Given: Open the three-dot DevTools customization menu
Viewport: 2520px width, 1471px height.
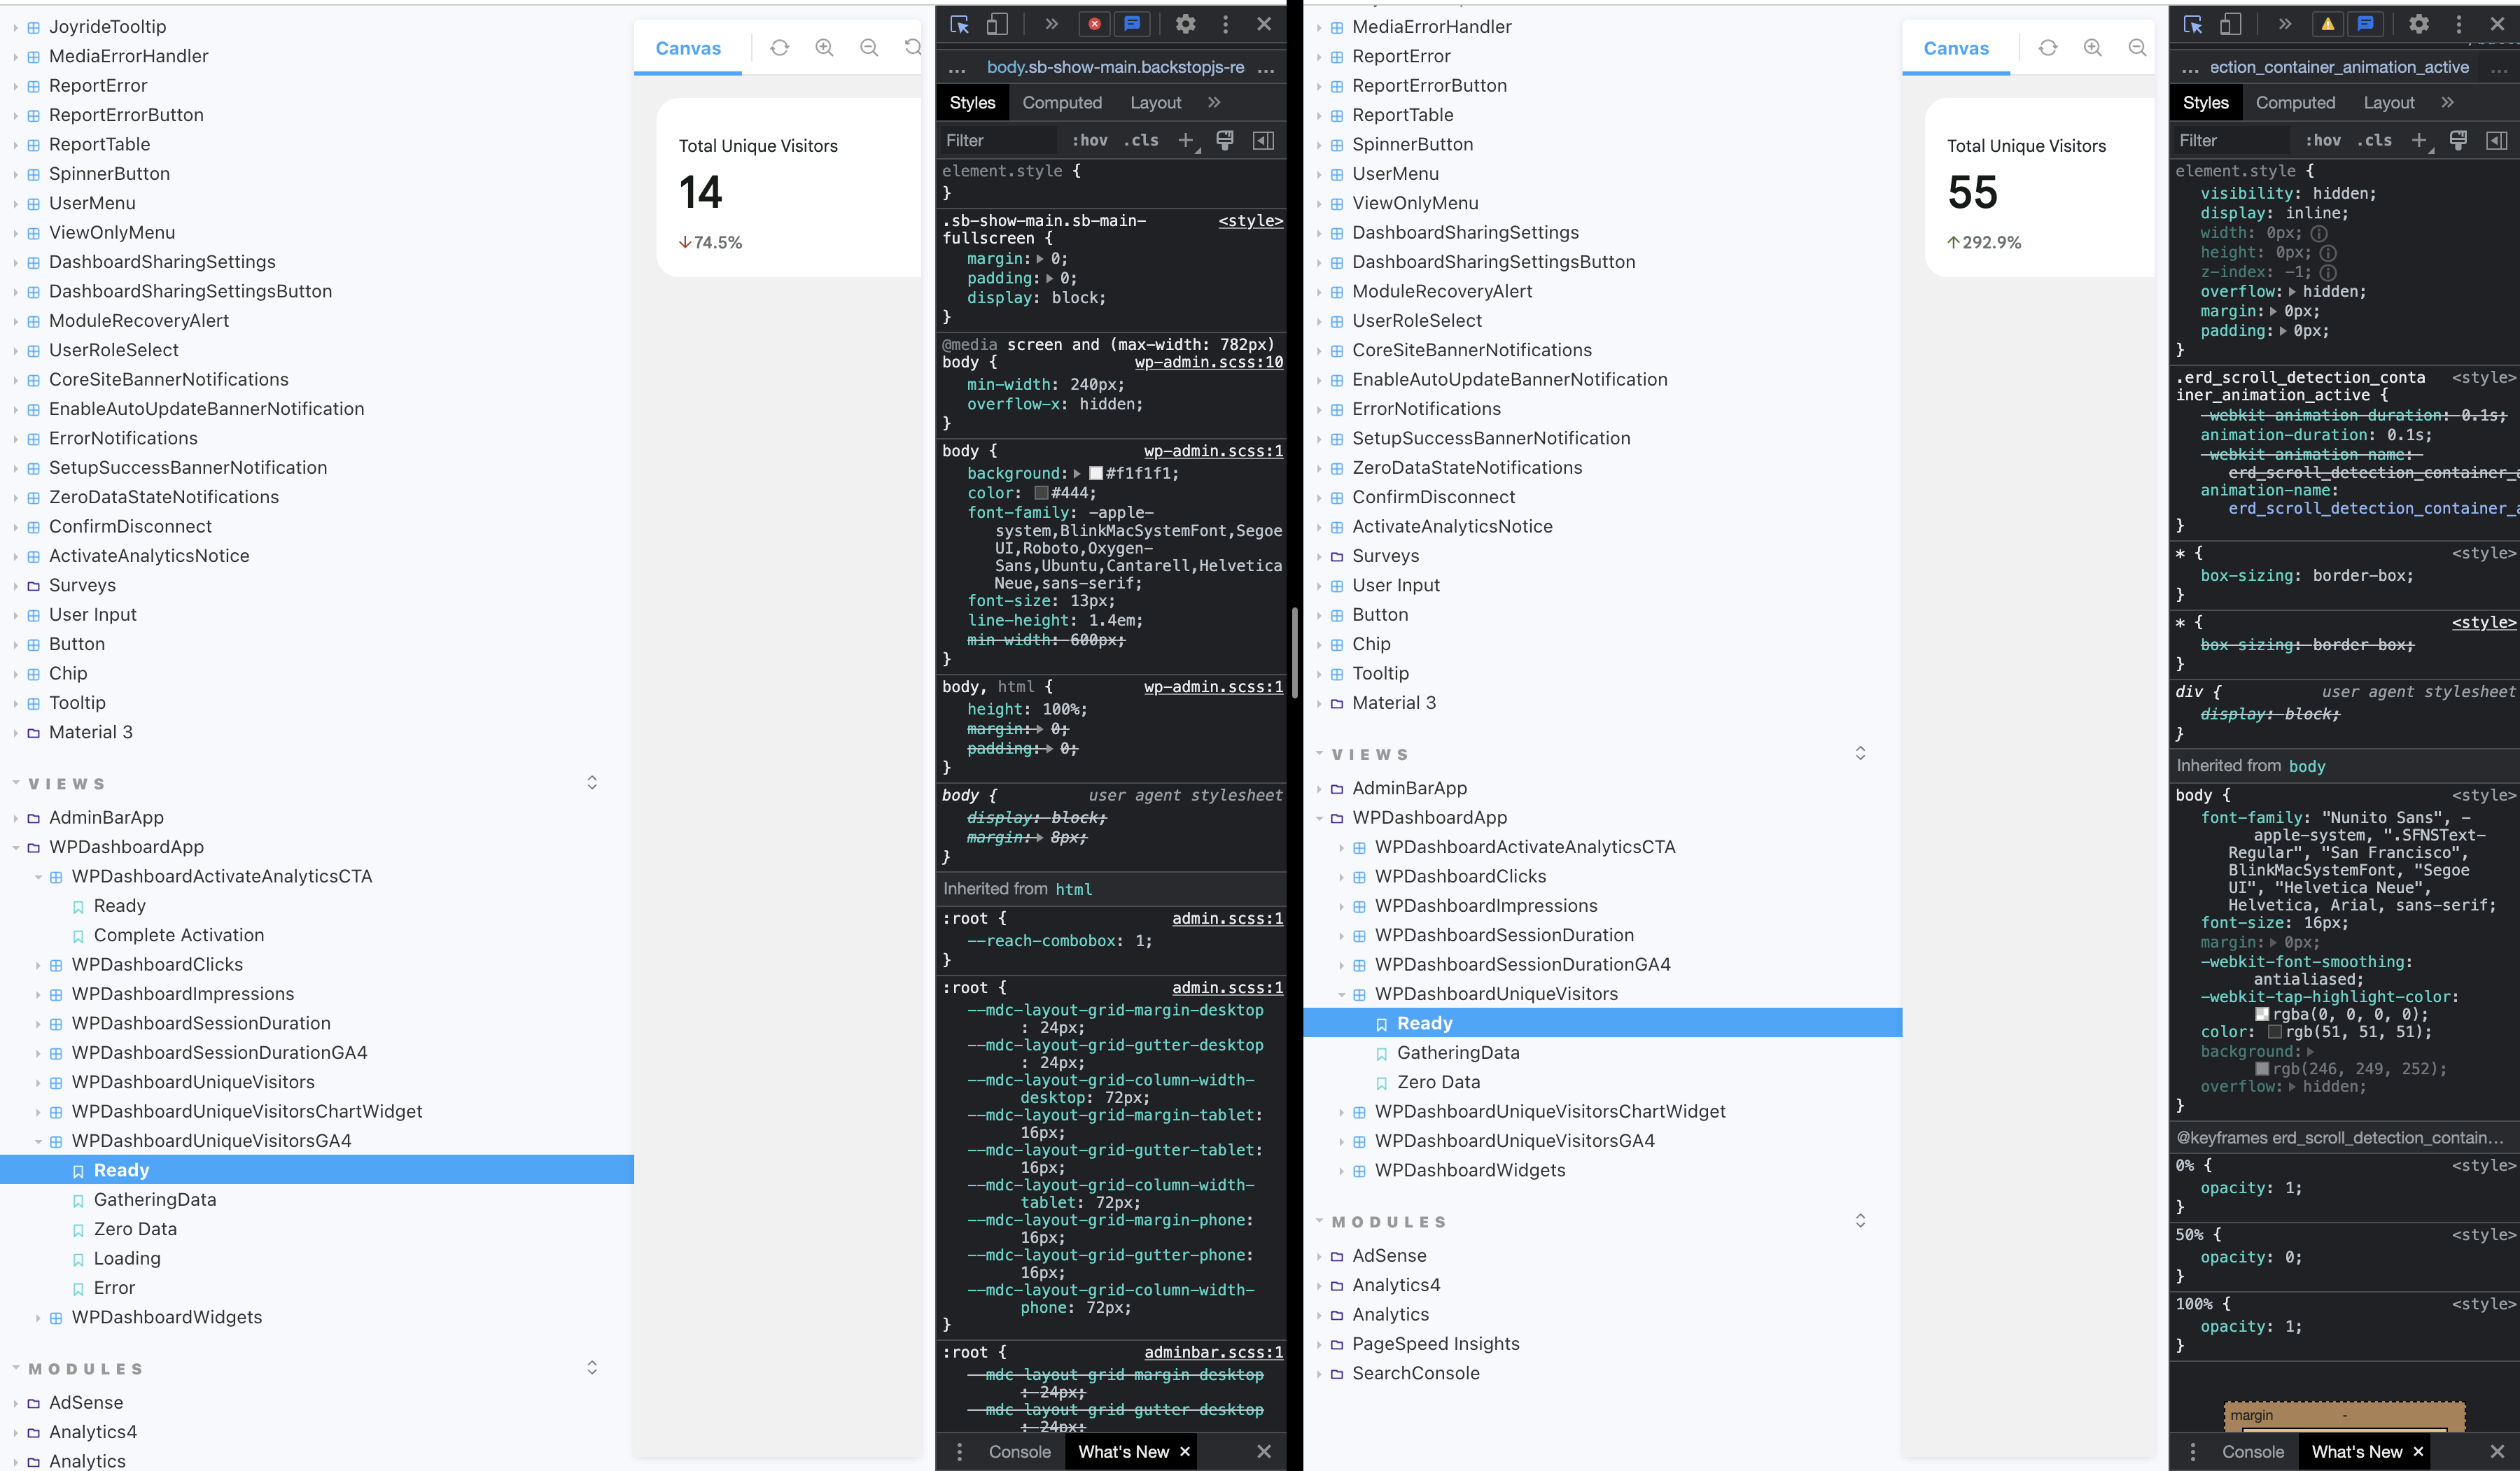Looking at the screenshot, I should [1224, 24].
